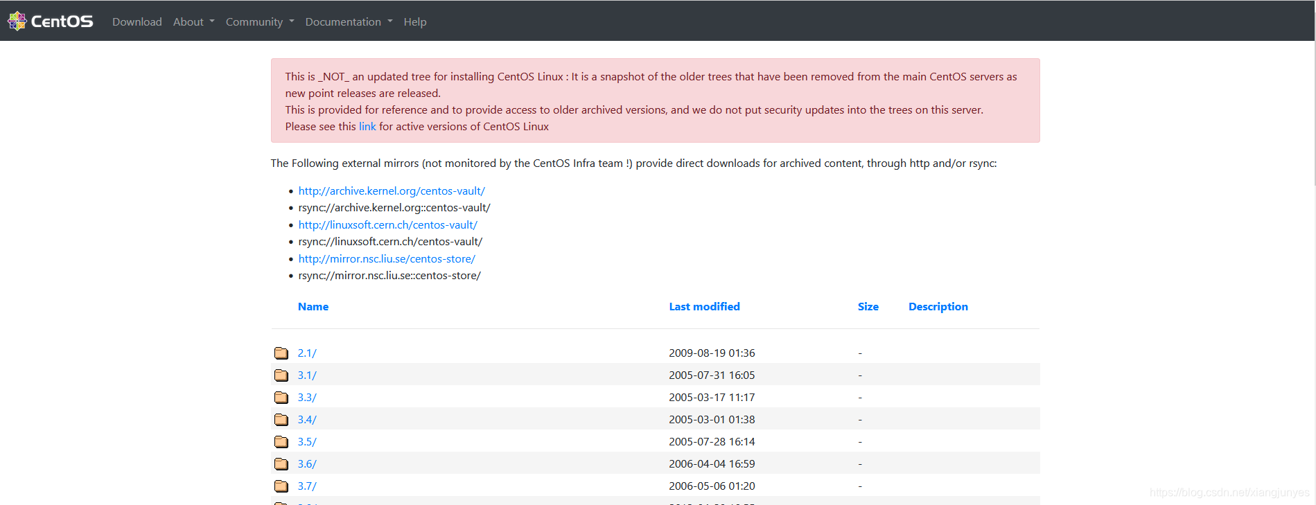Click the folder icon next to 3.4/
The image size is (1316, 505).
pyautogui.click(x=281, y=420)
